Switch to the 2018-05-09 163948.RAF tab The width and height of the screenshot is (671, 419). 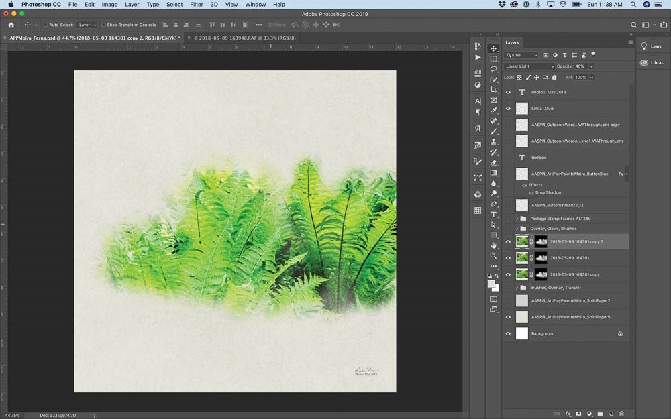coord(245,38)
